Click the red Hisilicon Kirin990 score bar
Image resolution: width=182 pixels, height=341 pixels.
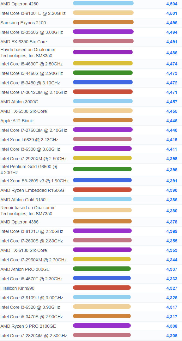click(x=102, y=288)
